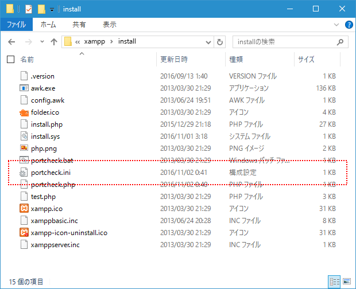Screen dimensions: 356x289
Task: Select the xampp-icon-uninstall.ico icon
Action: point(24,233)
